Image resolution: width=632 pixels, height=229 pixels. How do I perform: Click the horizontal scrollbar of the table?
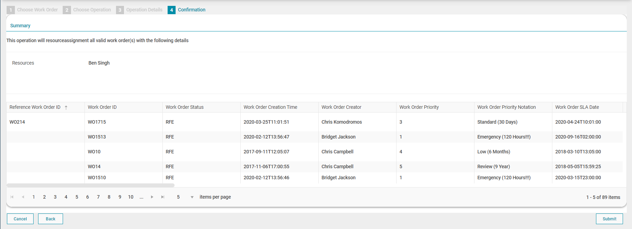coord(90,185)
